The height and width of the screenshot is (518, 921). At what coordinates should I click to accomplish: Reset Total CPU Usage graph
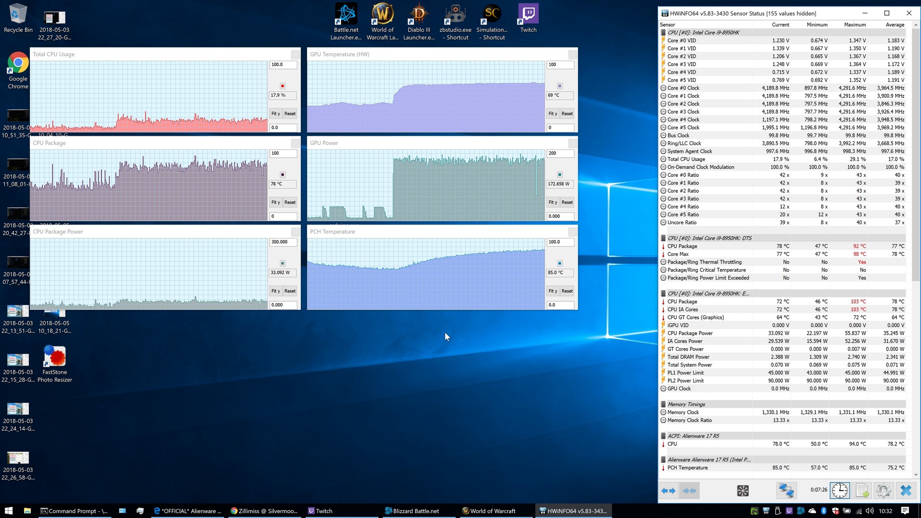point(290,113)
